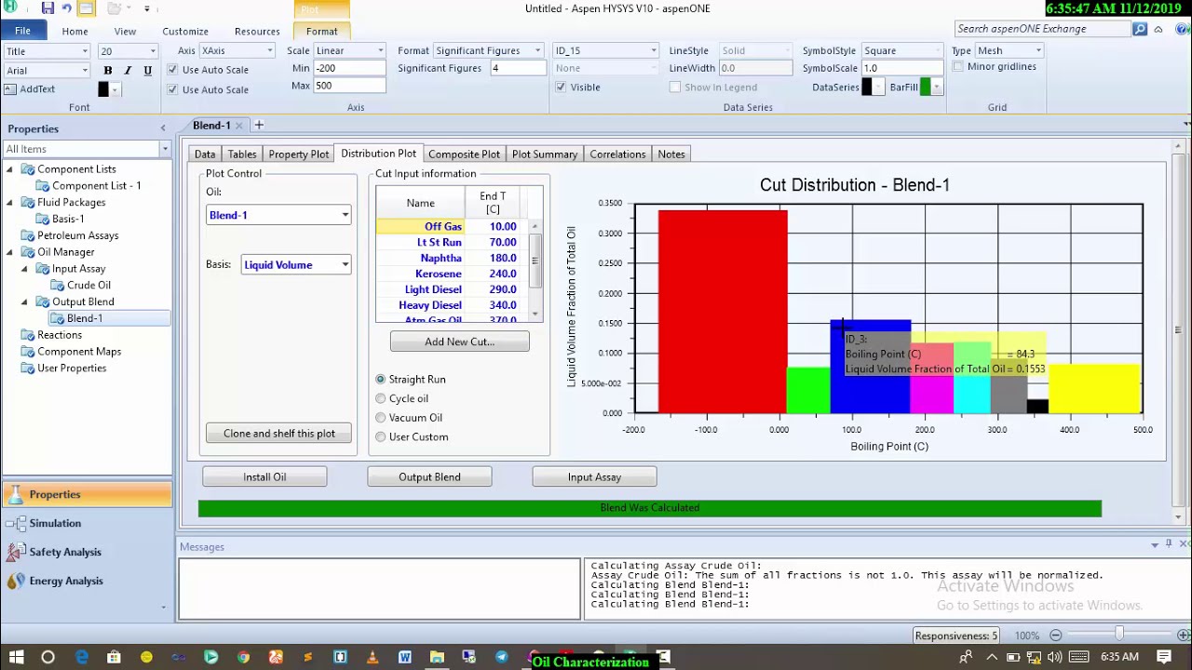Toggle the first Use Auto Scale checkbox
Image resolution: width=1192 pixels, height=670 pixels.
[172, 70]
